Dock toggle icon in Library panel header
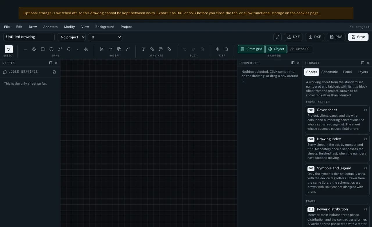Image resolution: width=372 pixels, height=227 pixels. (363, 63)
